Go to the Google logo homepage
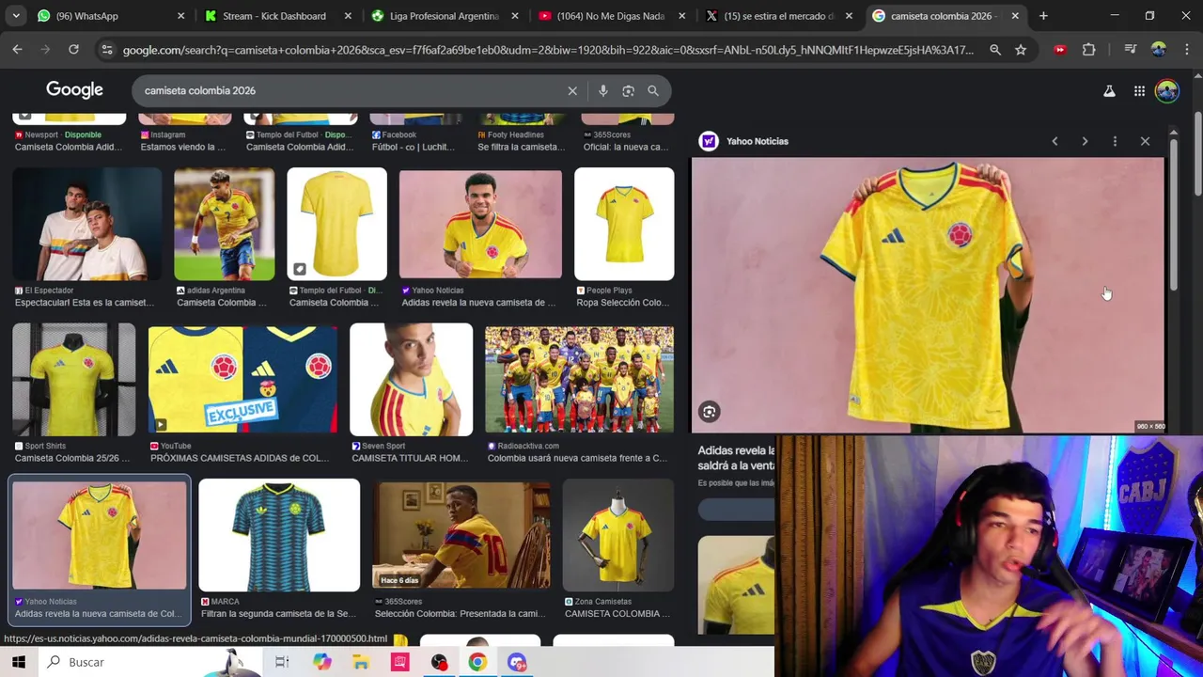 coord(74,89)
